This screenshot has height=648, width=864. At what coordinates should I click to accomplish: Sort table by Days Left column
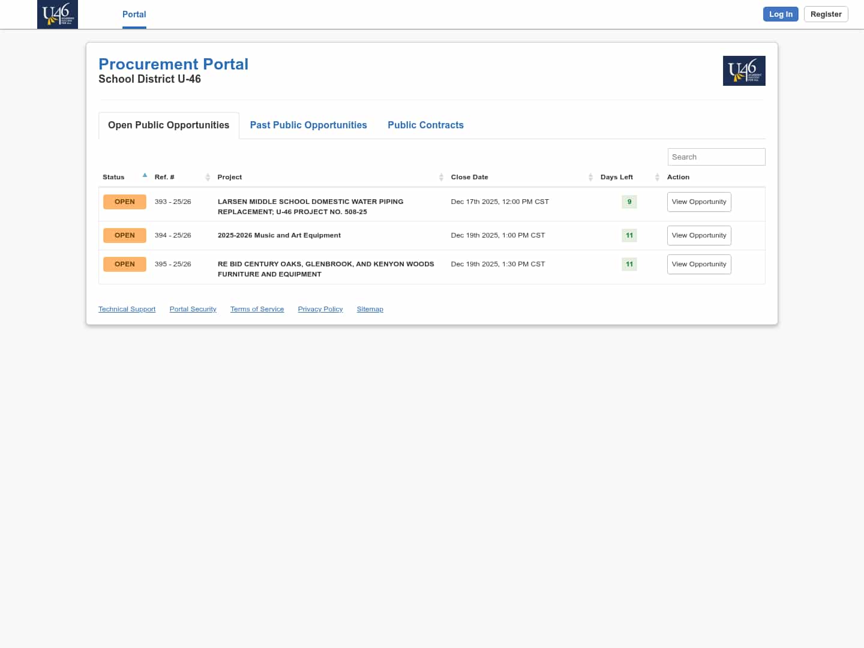coord(657,177)
